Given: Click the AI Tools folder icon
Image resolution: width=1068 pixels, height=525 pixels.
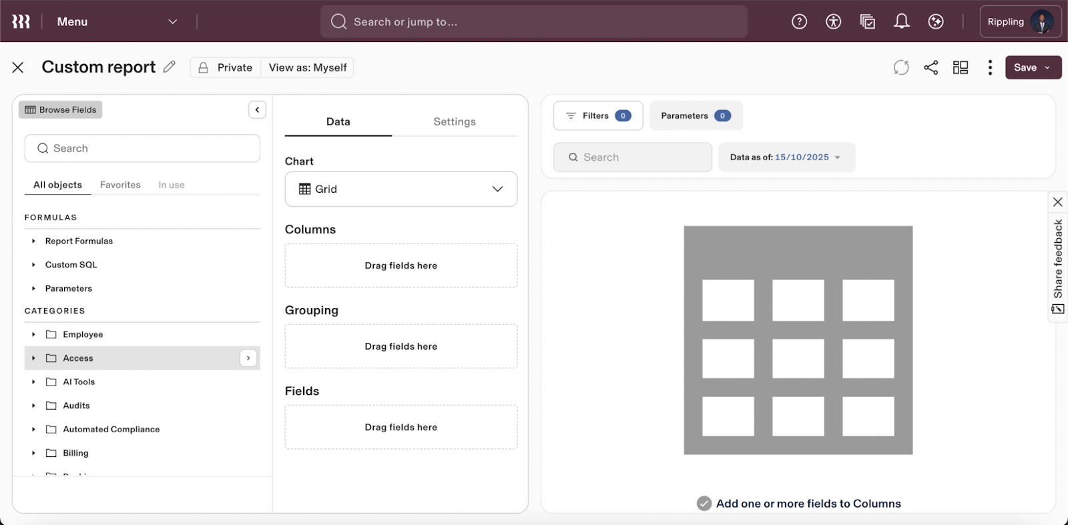Looking at the screenshot, I should (x=51, y=382).
